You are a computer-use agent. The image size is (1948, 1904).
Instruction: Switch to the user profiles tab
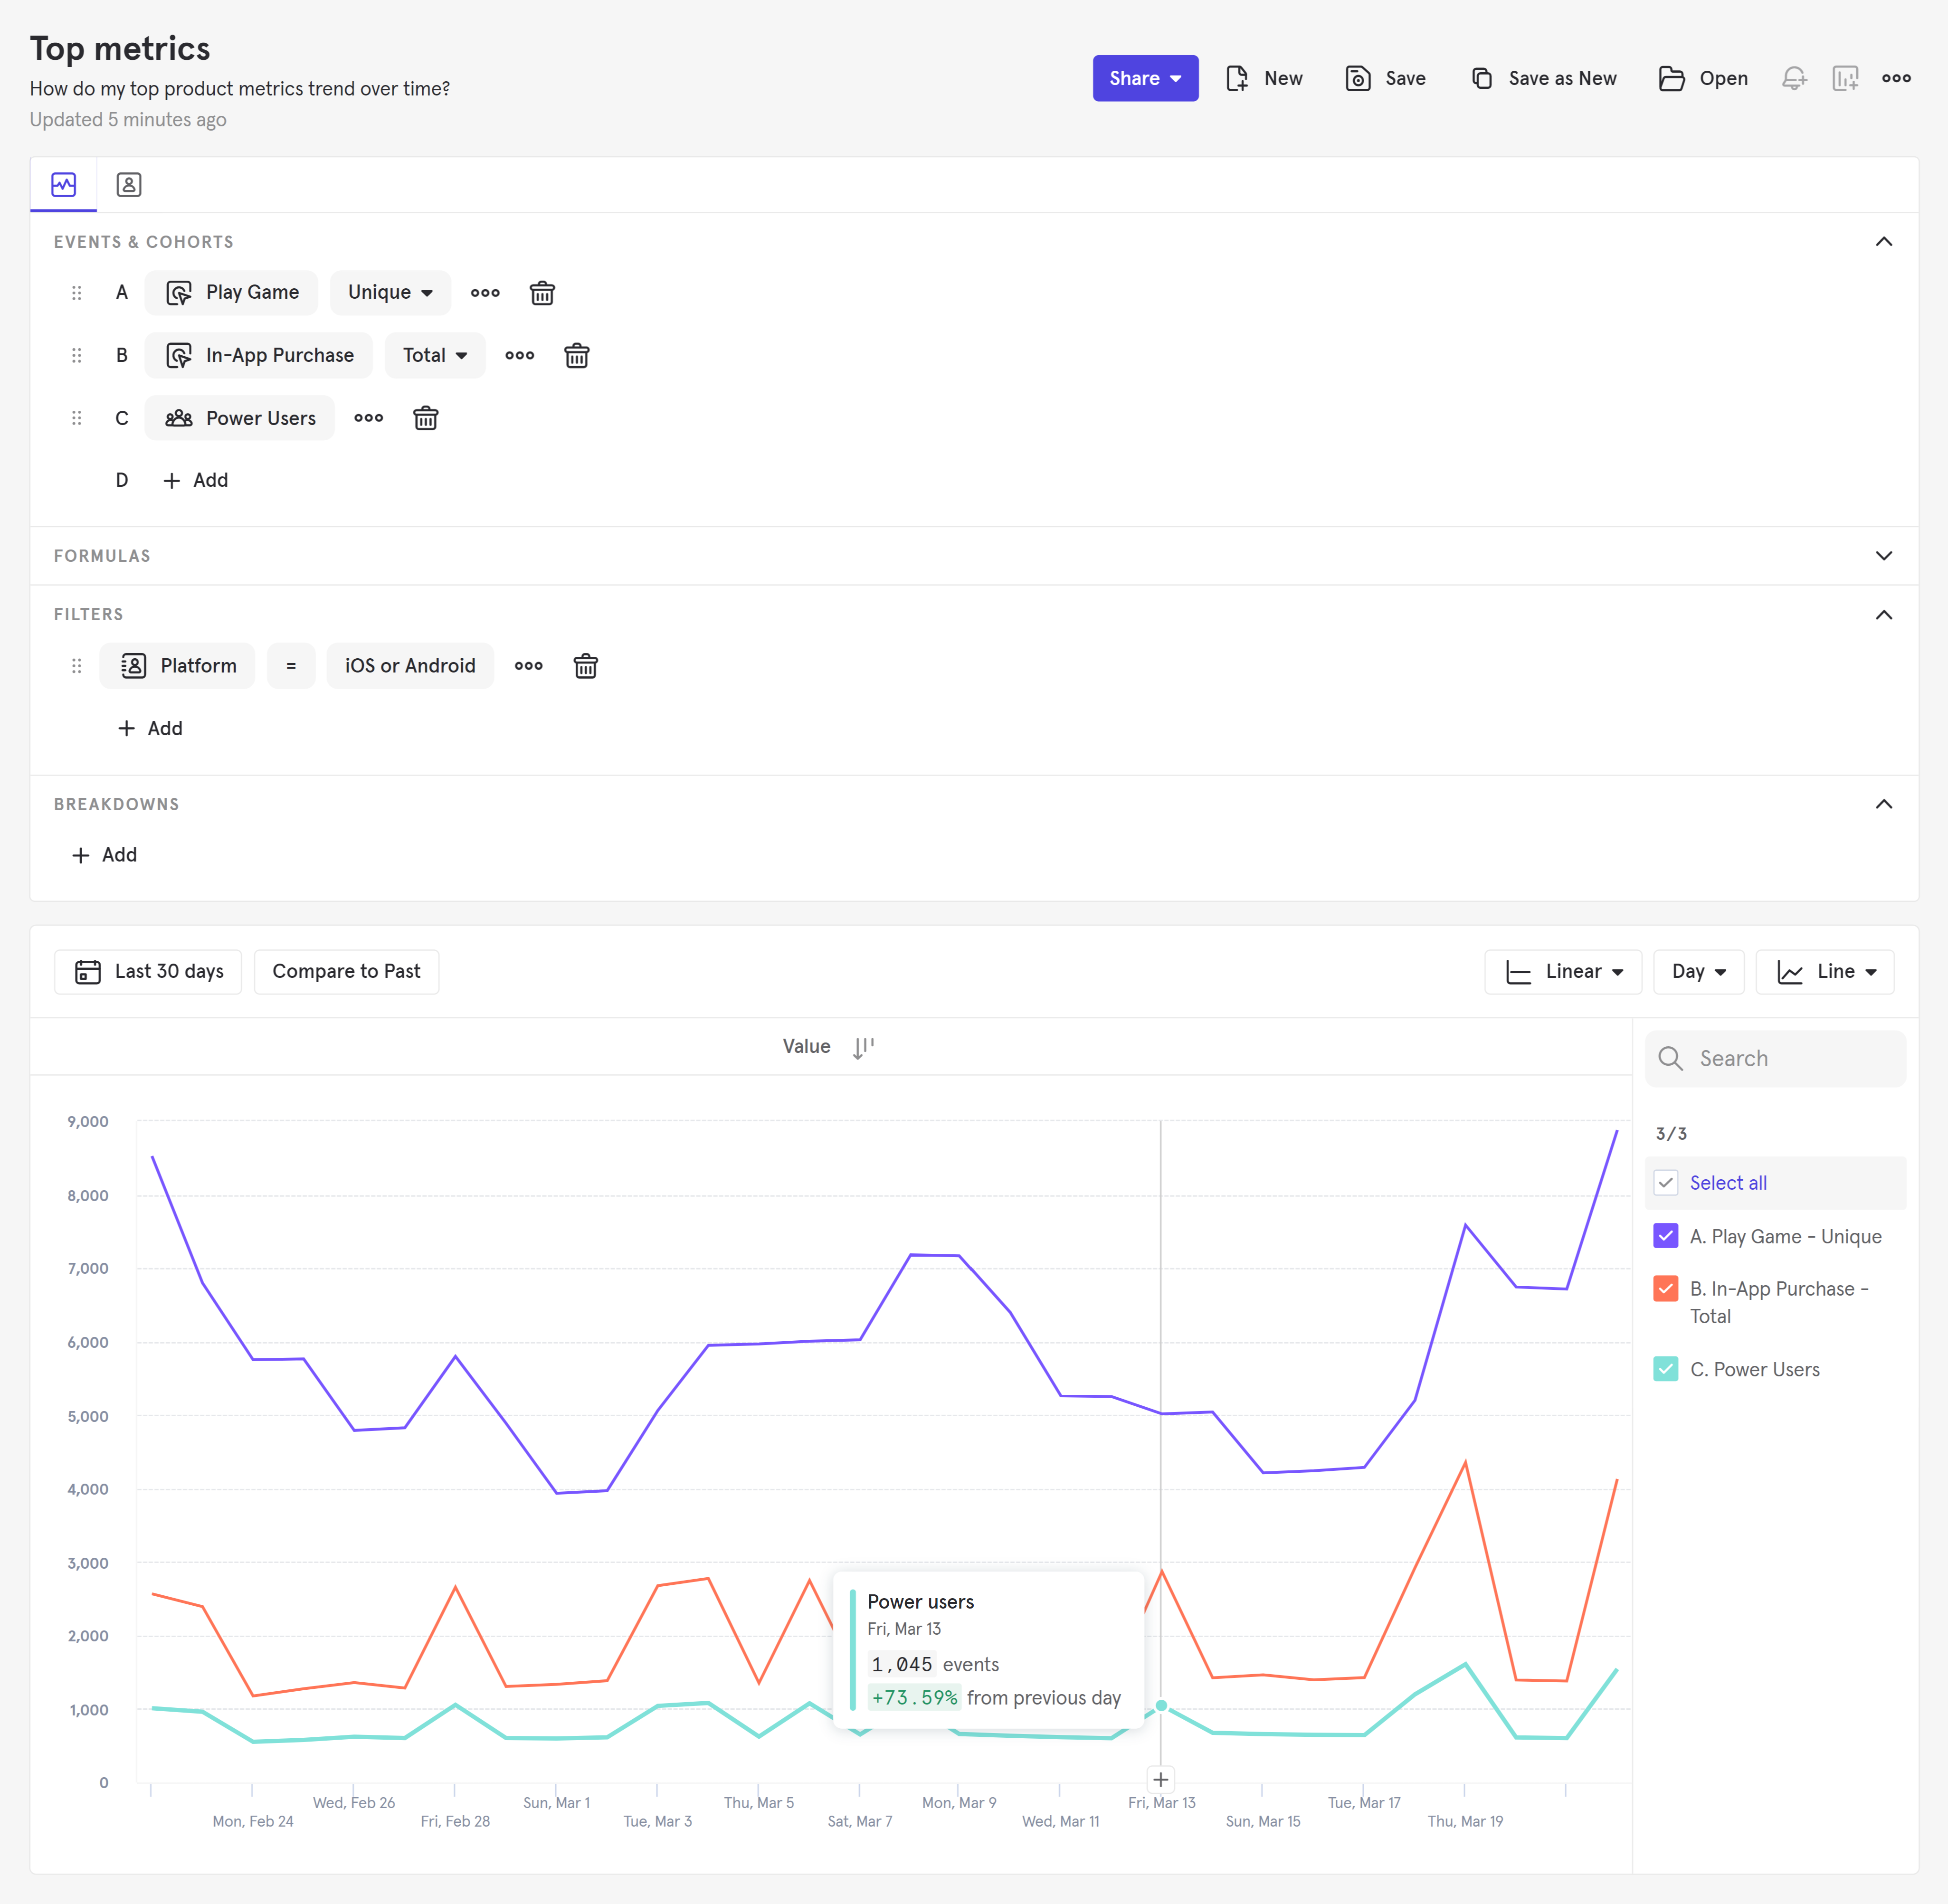[x=128, y=184]
